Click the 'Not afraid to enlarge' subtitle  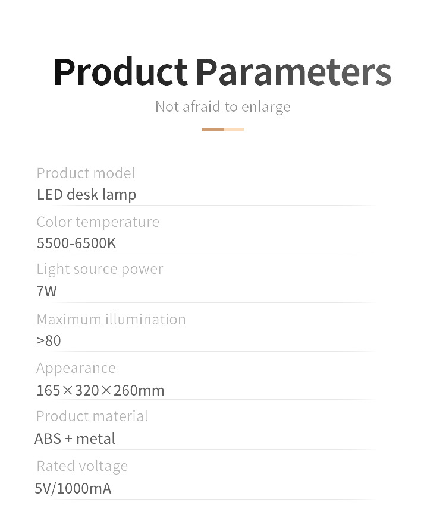coord(222,107)
